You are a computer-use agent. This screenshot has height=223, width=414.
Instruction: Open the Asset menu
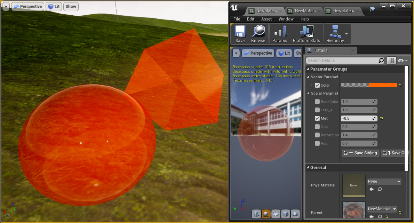pyautogui.click(x=266, y=19)
